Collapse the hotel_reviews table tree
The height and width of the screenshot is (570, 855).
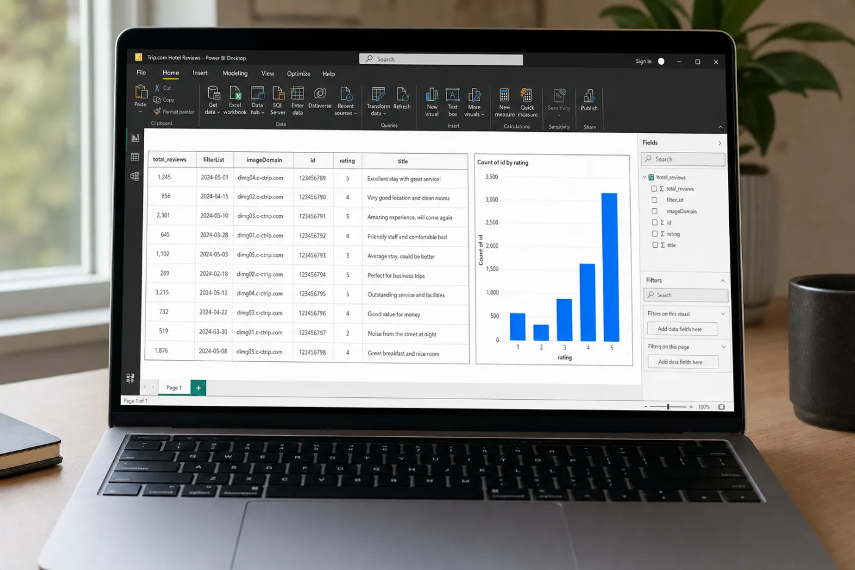coord(644,177)
